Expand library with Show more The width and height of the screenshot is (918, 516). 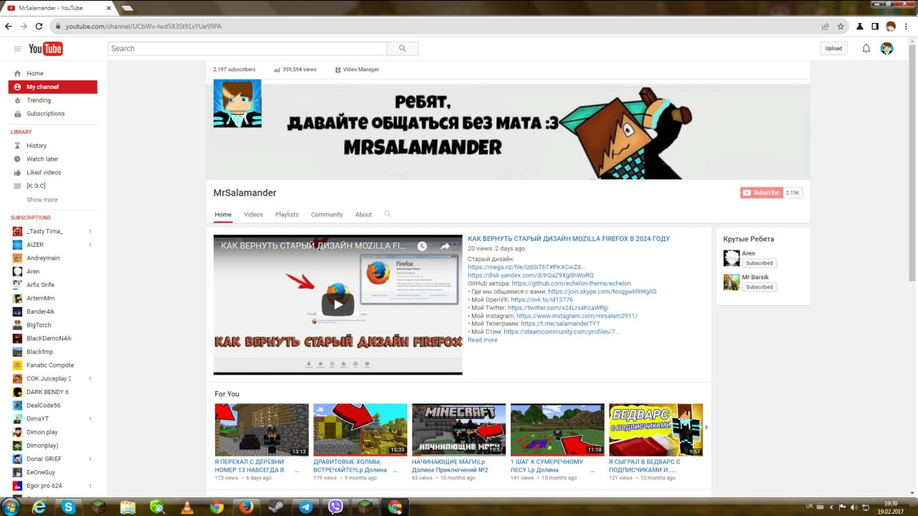(x=42, y=200)
